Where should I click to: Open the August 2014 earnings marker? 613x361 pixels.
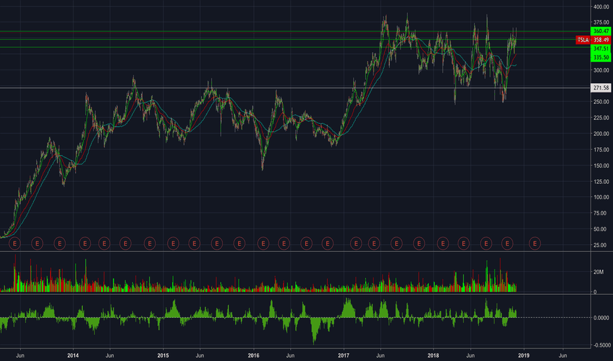click(126, 244)
